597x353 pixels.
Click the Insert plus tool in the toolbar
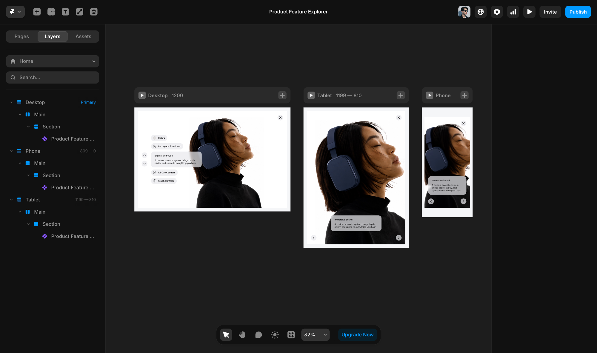pos(37,12)
